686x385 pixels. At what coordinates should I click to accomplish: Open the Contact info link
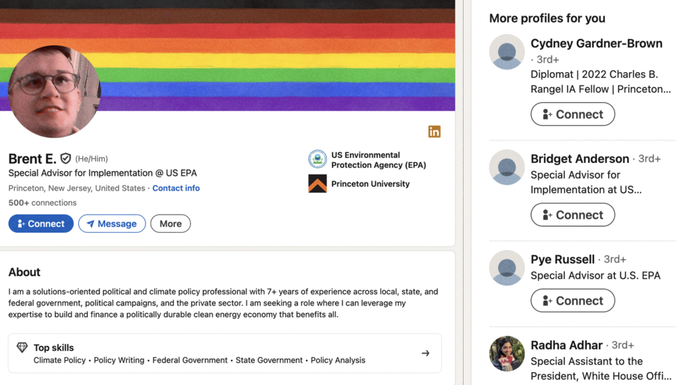(x=176, y=188)
